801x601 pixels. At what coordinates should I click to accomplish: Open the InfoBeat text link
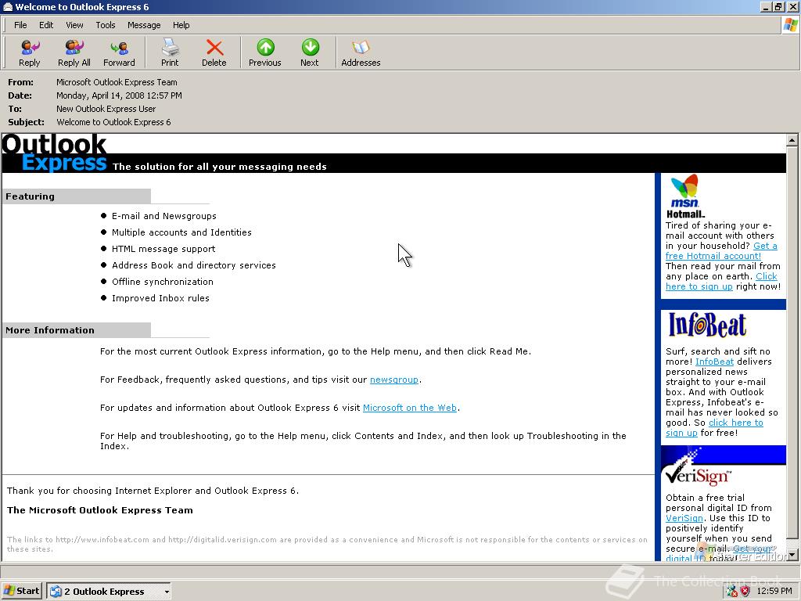point(714,362)
